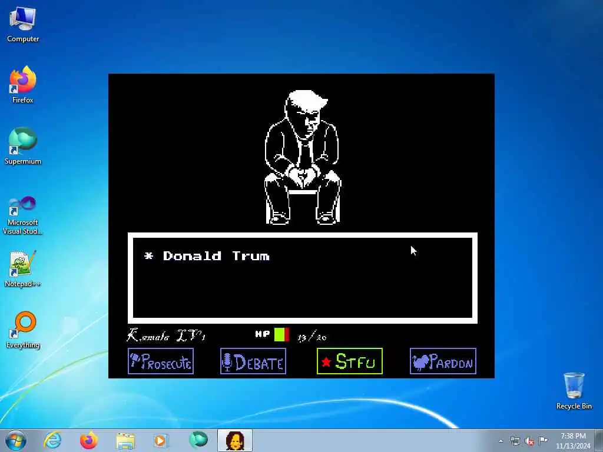Image resolution: width=603 pixels, height=452 pixels.
Task: Open the Computer desktop icon
Action: coord(23,25)
